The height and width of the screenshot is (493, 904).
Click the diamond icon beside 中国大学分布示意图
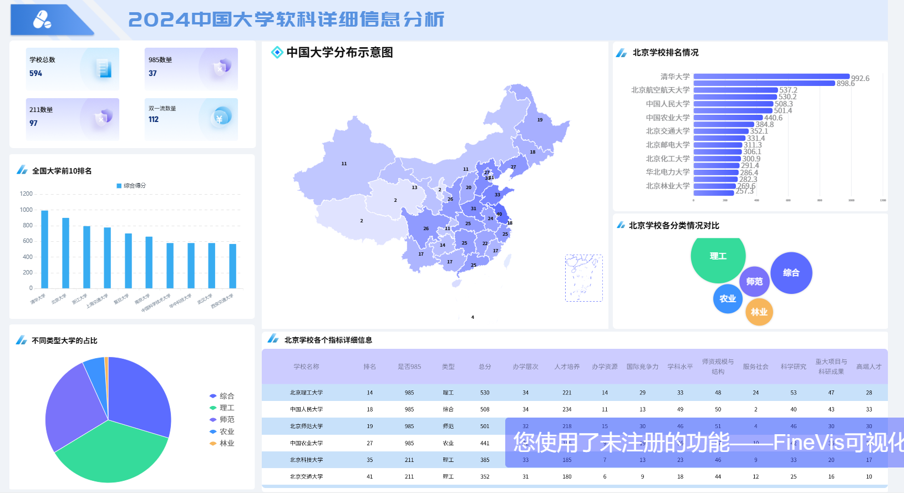tap(277, 53)
